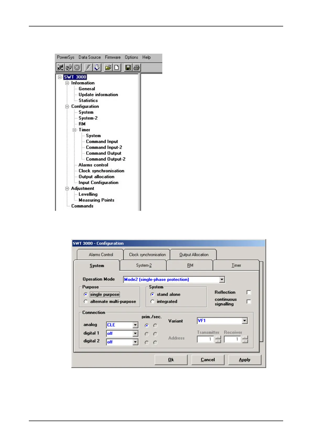Switch to the Output Allocation tab
Viewport: 312px width, 441px height.
194,255
